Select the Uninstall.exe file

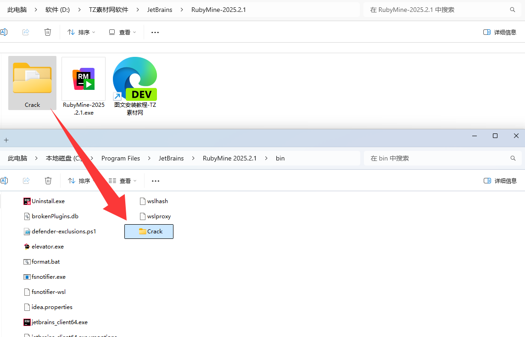pyautogui.click(x=44, y=201)
